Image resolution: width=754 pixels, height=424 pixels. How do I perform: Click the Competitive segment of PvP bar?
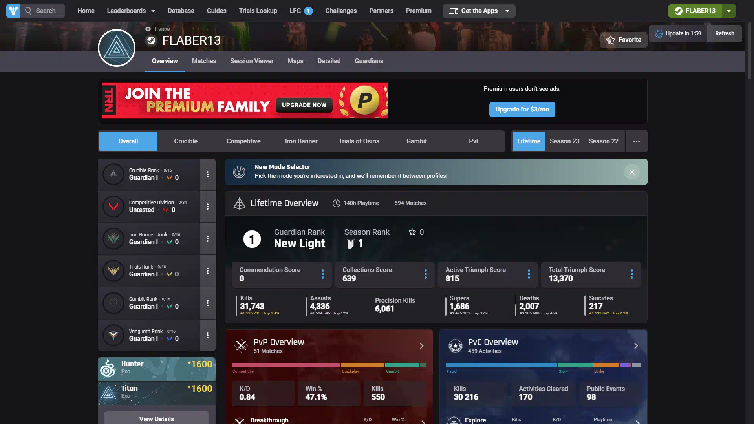tap(286, 365)
